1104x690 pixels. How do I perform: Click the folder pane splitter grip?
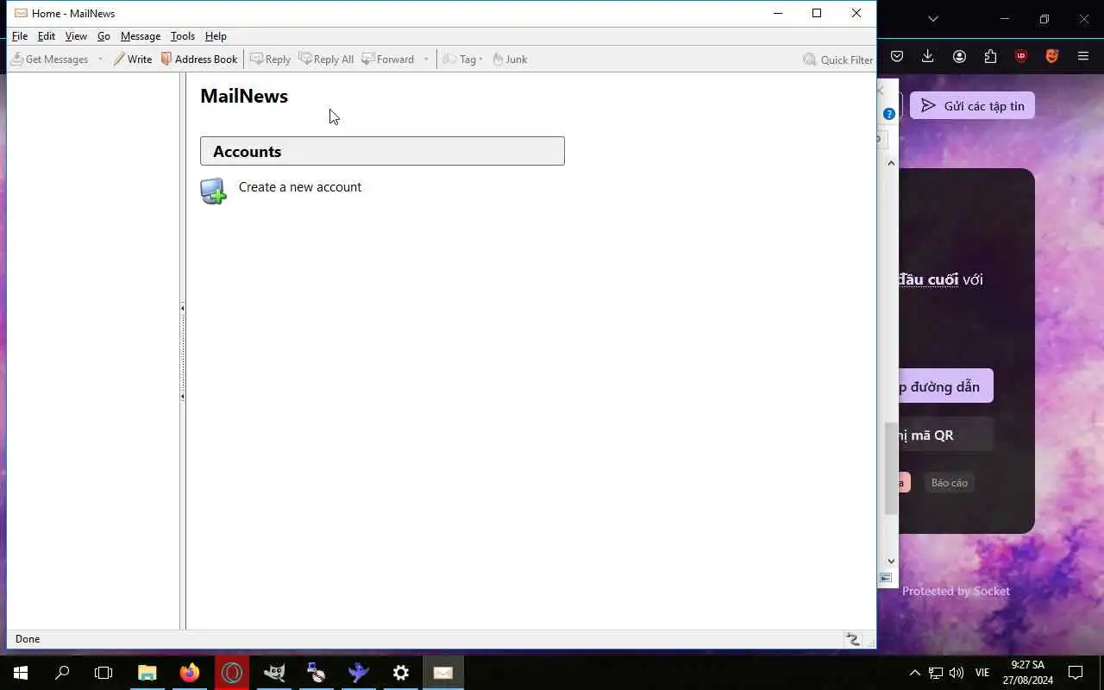(x=183, y=352)
